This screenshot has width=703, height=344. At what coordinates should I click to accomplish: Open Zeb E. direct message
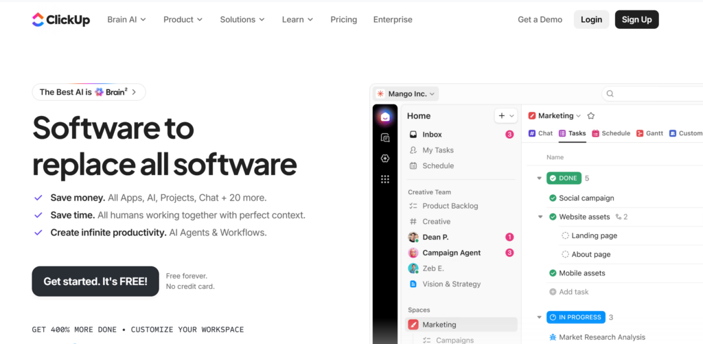461,268
